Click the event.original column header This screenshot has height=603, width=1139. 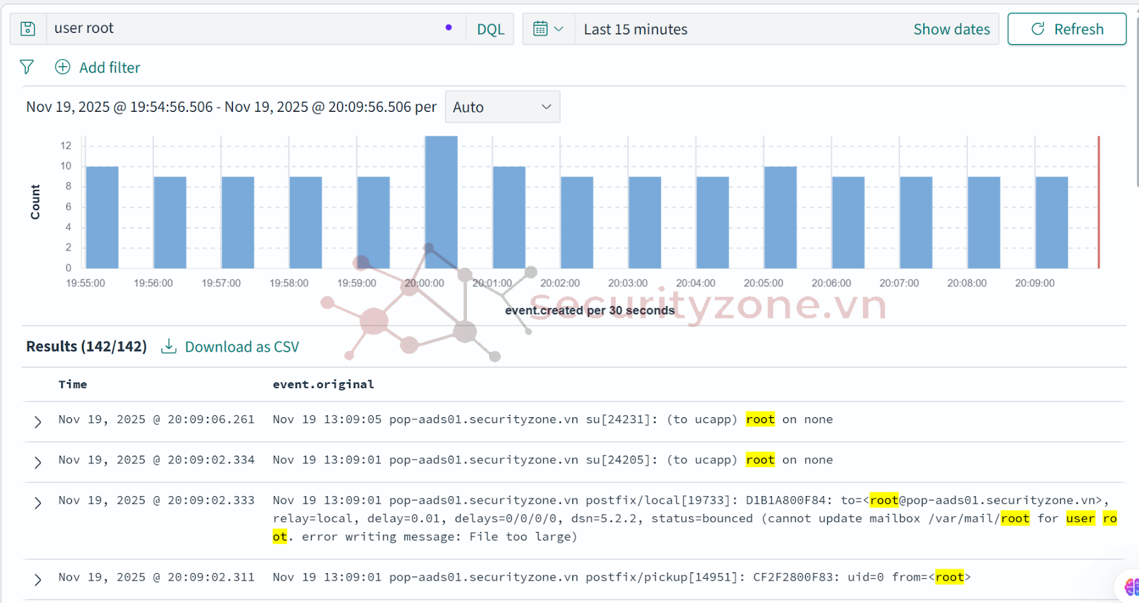(323, 384)
